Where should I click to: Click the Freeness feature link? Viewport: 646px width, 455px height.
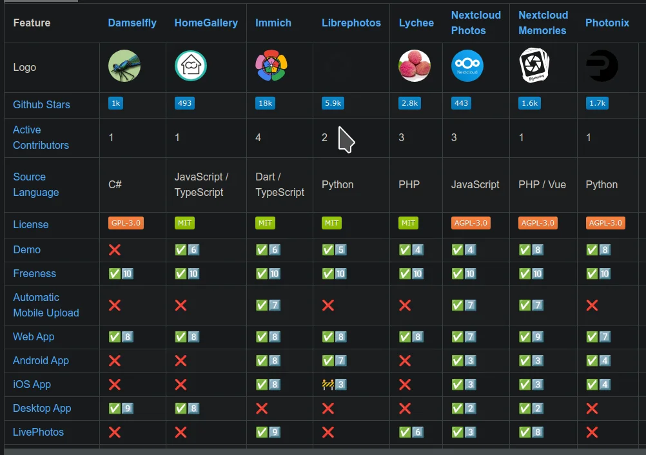pyautogui.click(x=34, y=273)
